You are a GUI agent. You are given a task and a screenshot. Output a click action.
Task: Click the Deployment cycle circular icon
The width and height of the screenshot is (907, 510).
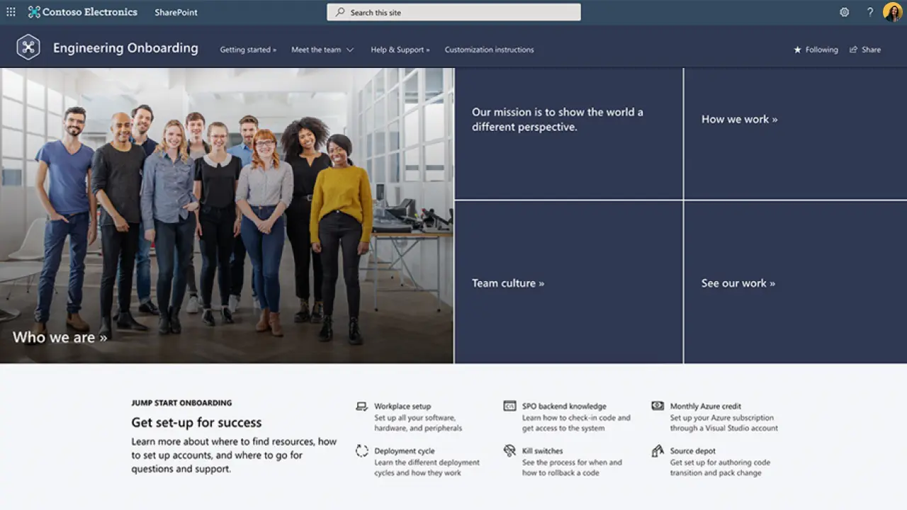(x=361, y=451)
